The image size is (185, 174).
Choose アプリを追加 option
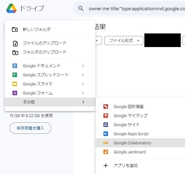coord(140,165)
